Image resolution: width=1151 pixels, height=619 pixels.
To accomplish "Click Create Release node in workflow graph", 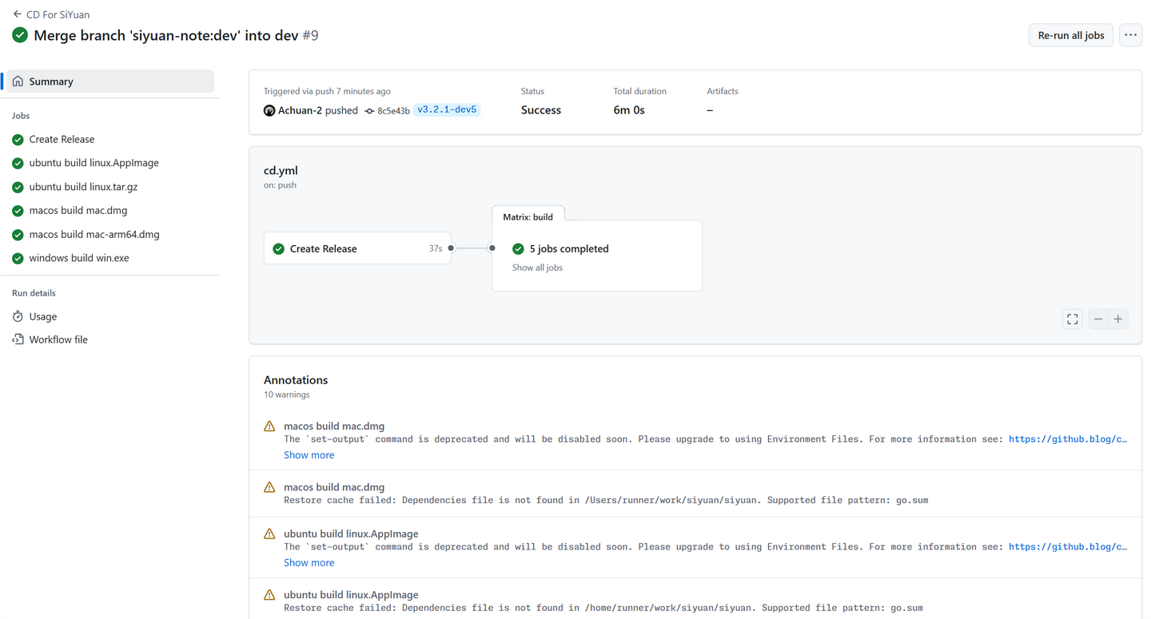I will (357, 248).
